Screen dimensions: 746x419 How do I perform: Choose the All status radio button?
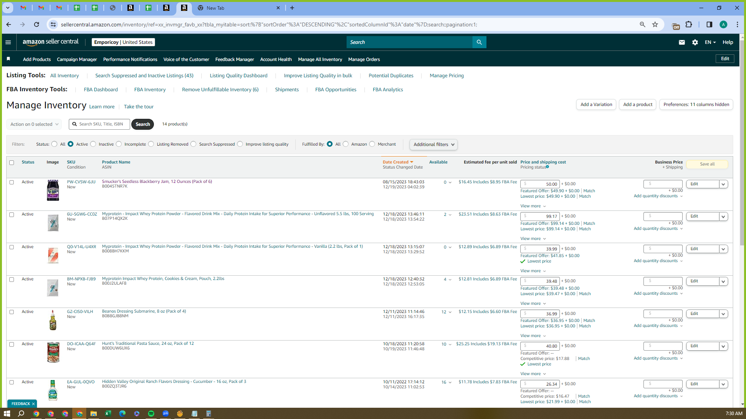[54, 144]
